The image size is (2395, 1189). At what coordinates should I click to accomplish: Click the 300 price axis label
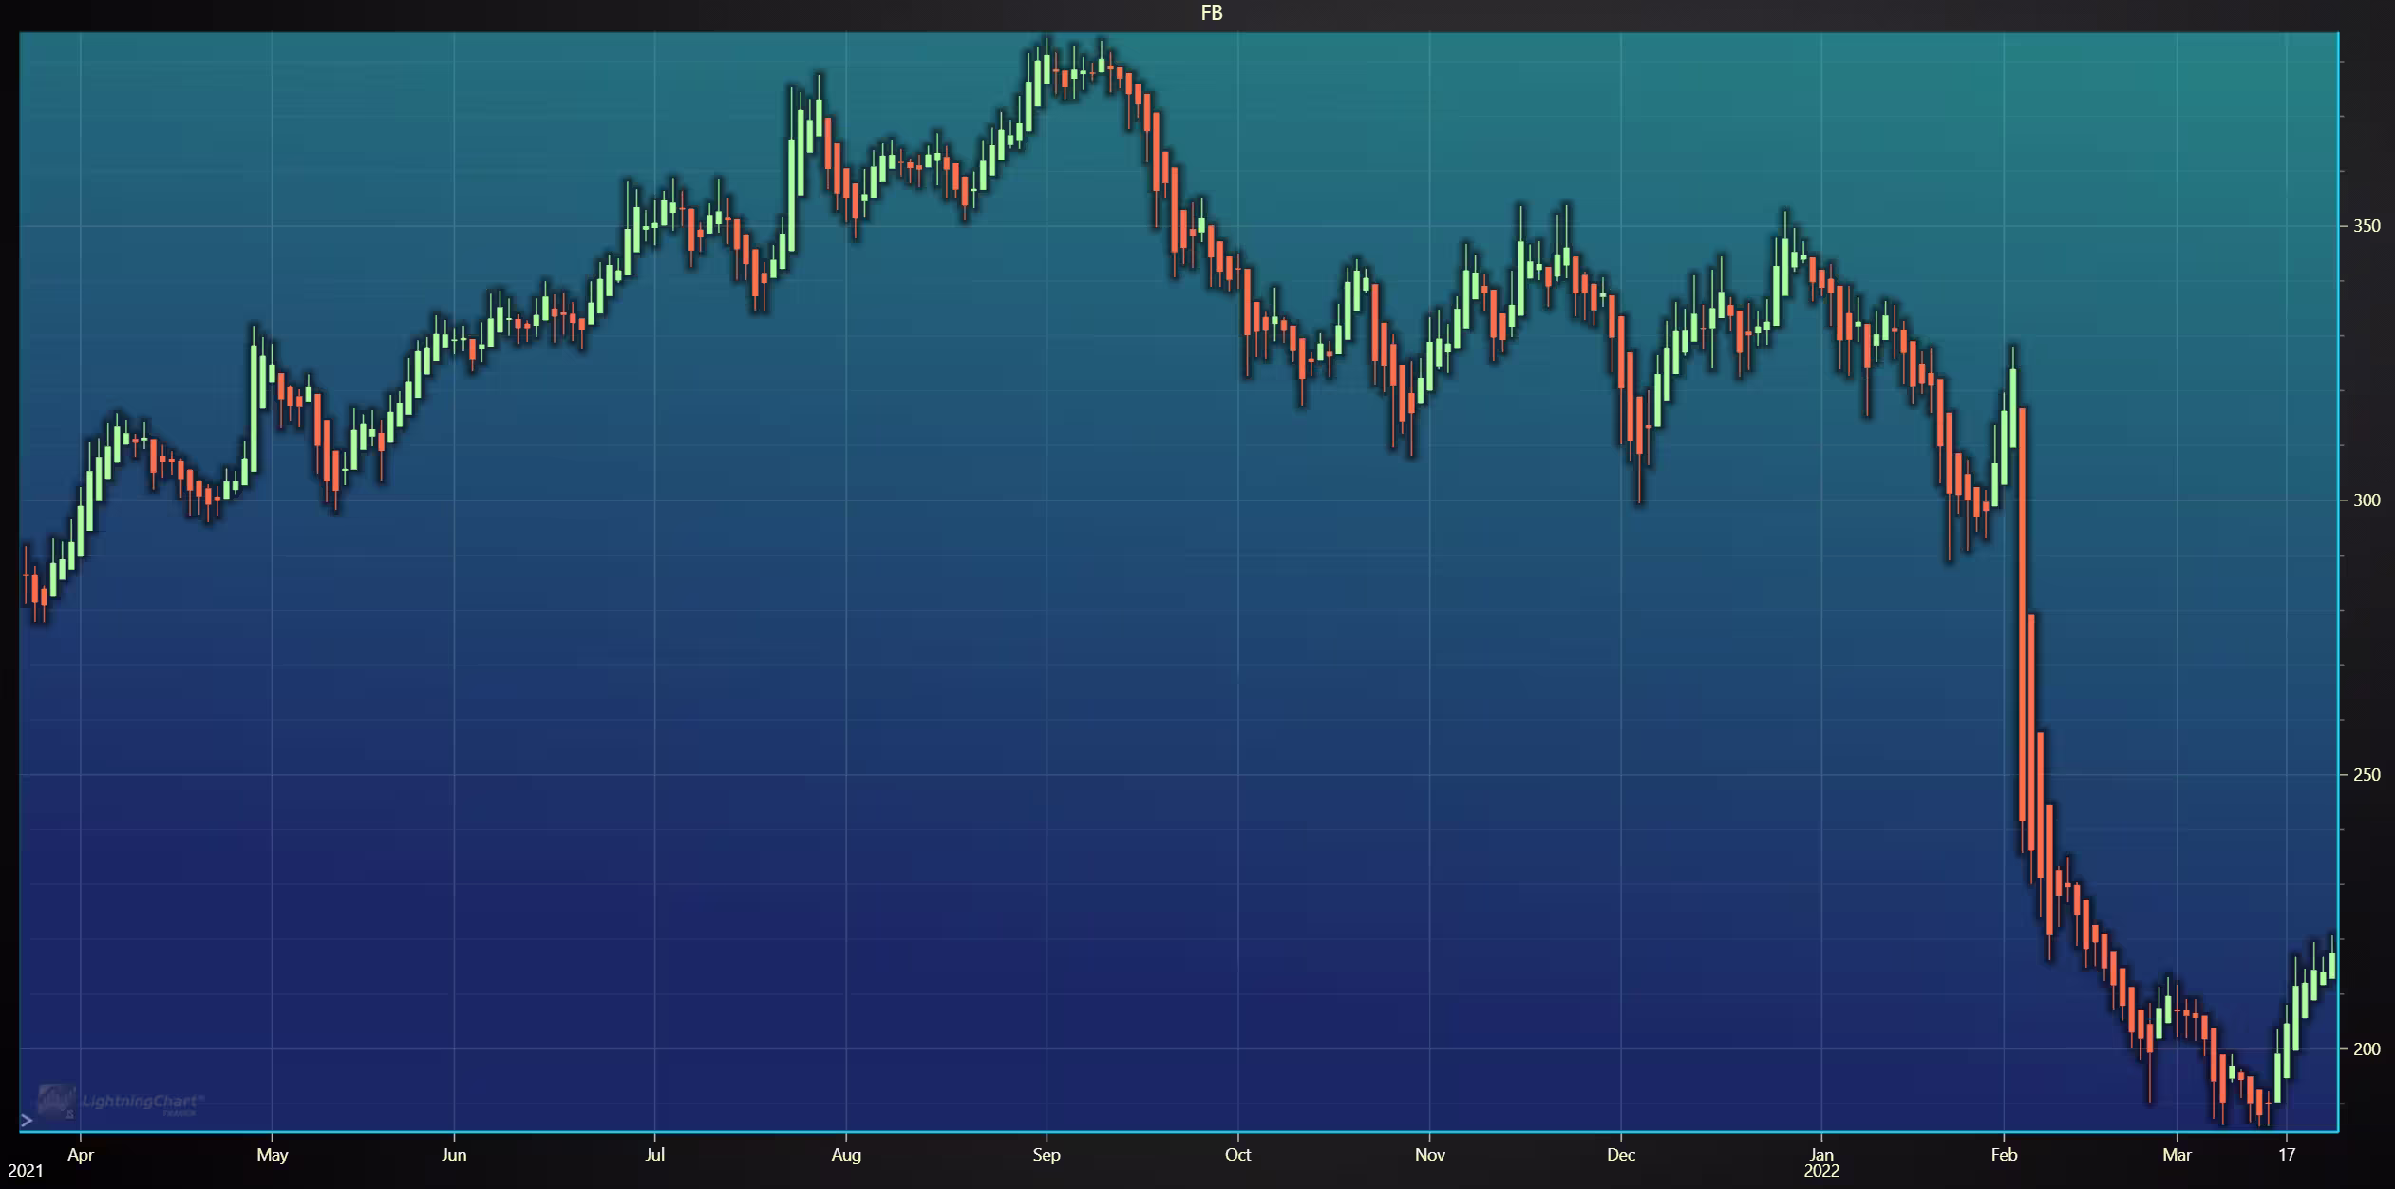(2367, 500)
